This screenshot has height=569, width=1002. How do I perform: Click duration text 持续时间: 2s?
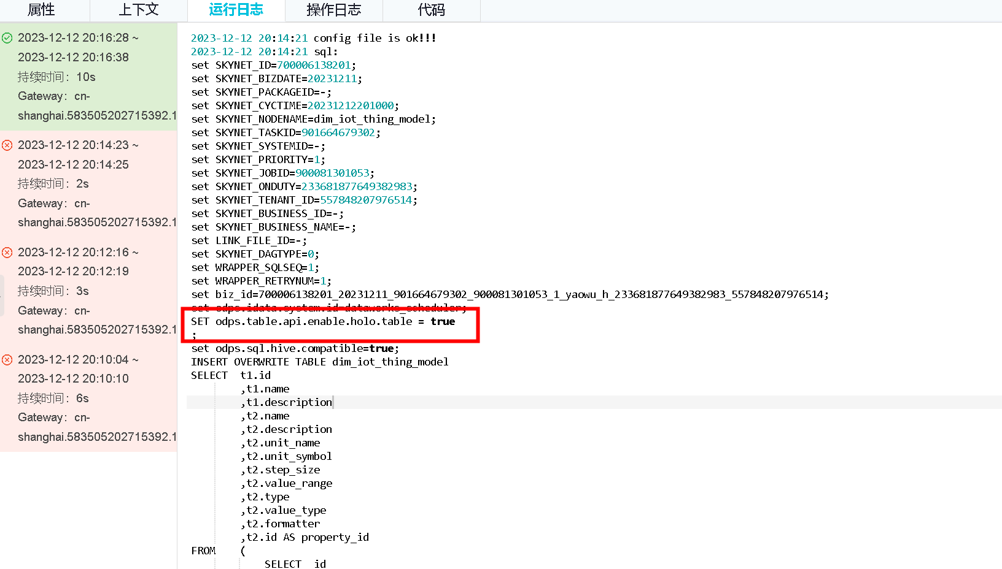(53, 184)
